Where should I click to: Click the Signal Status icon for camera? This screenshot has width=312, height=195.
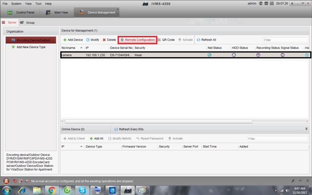(x=282, y=55)
